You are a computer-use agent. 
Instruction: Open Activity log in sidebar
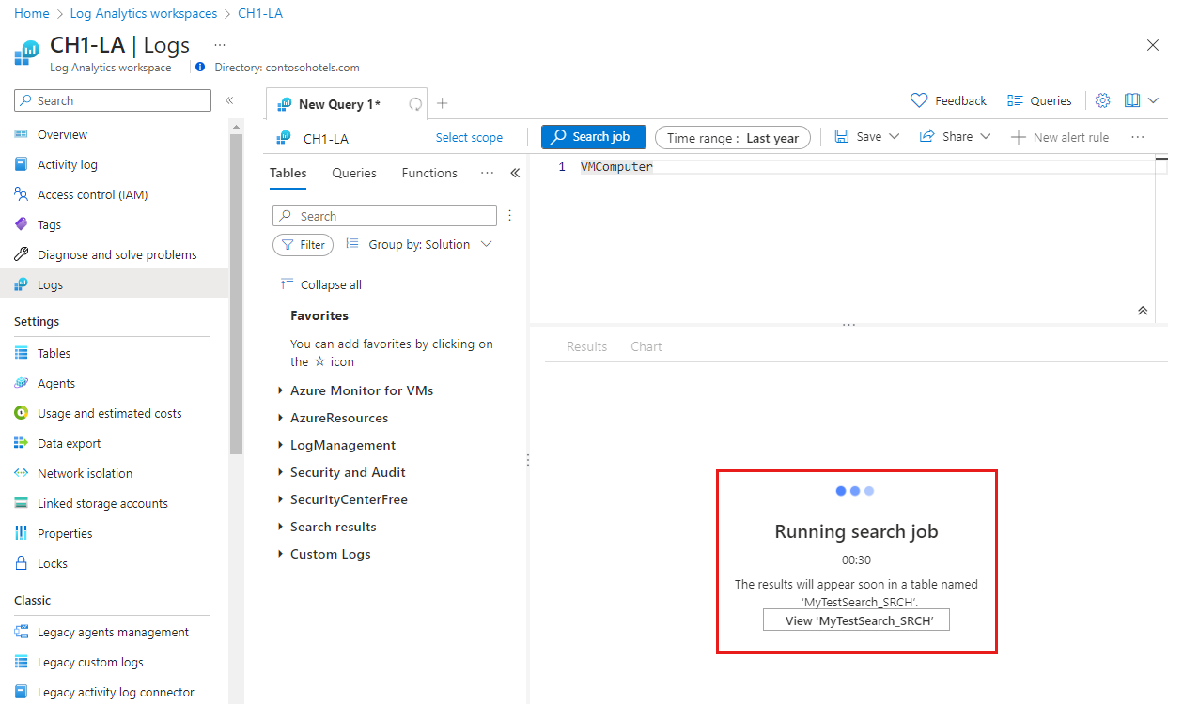click(67, 164)
